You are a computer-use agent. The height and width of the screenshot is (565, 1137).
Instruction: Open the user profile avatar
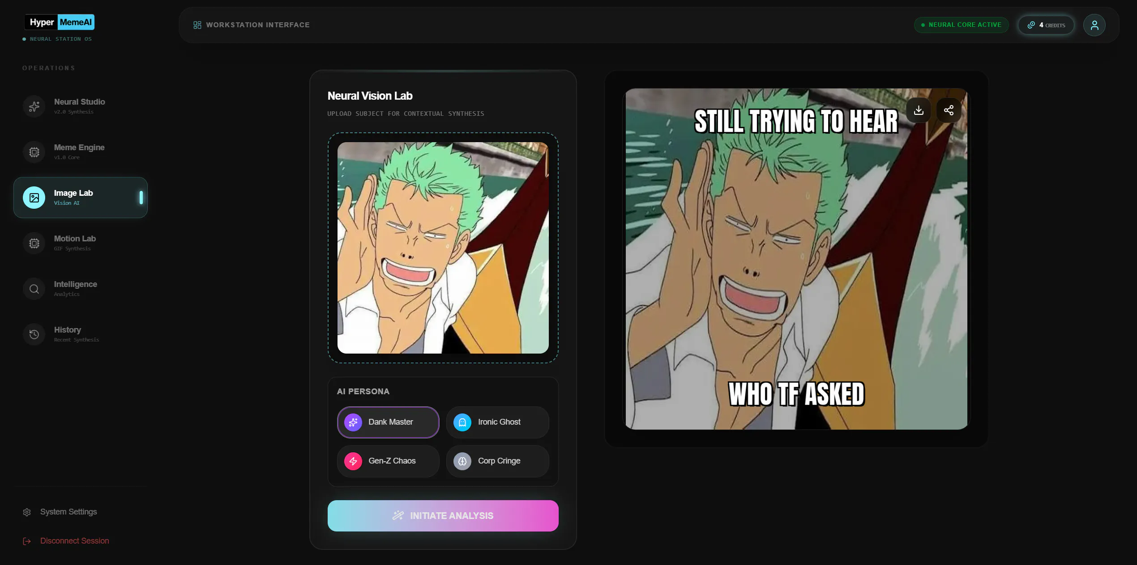click(x=1094, y=25)
